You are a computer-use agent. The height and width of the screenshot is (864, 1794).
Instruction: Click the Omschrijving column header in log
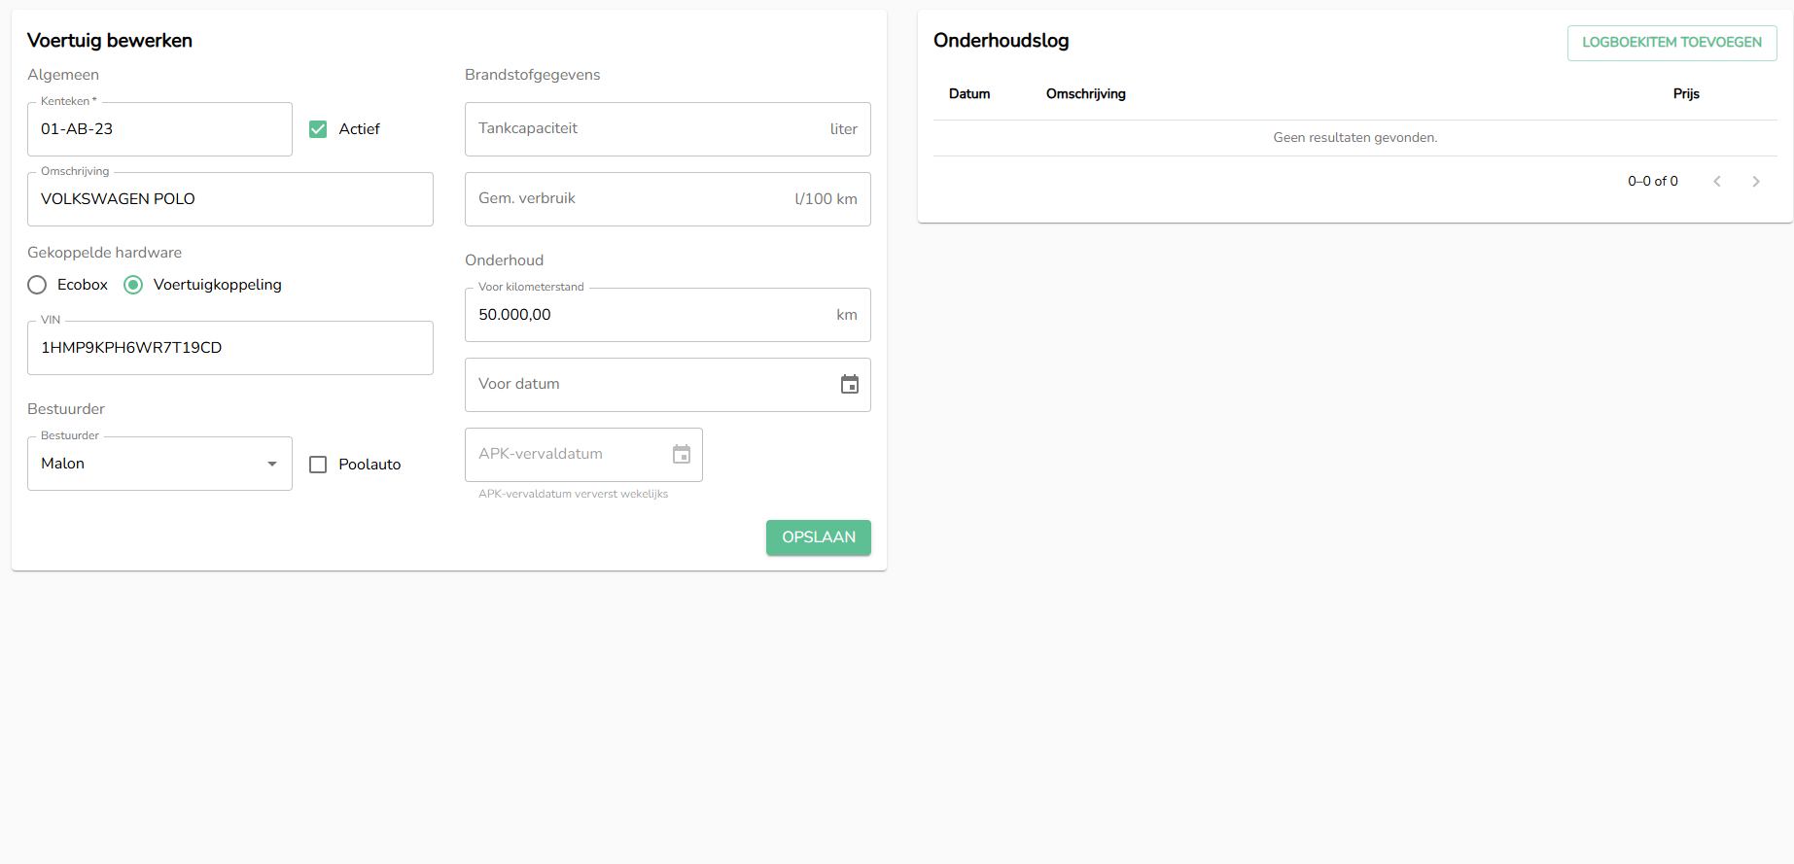point(1085,94)
